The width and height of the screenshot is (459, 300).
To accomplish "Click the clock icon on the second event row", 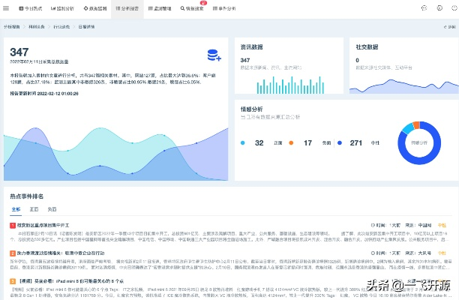I will (373, 253).
